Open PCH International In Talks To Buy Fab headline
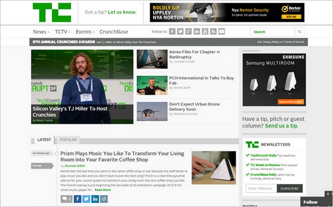This screenshot has height=207, width=333. (201, 81)
